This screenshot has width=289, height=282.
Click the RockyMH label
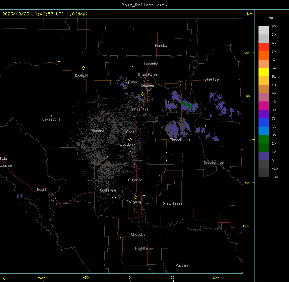click(82, 76)
